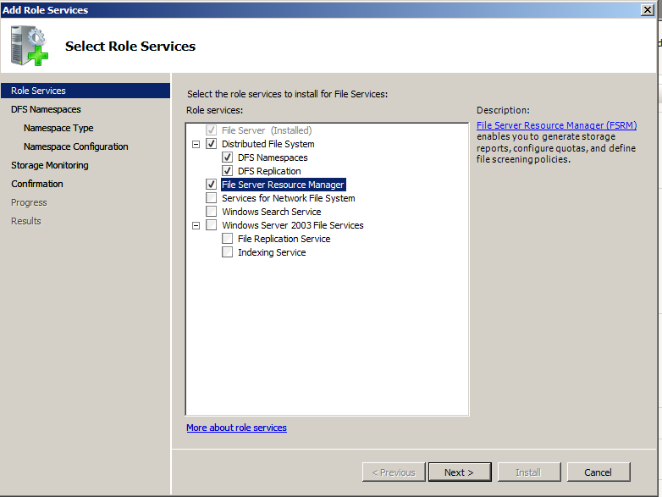Select the Indexing Service label
This screenshot has height=497, width=662.
point(272,252)
